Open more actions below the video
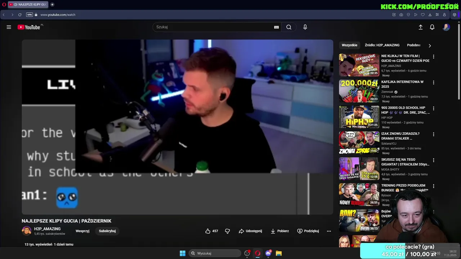The image size is (461, 259). click(329, 231)
